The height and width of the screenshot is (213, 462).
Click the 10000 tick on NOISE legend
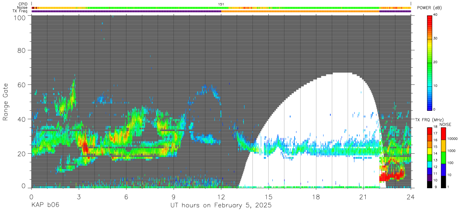452,139
